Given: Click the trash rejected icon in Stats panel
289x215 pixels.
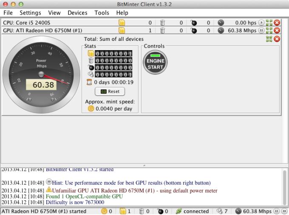Looking at the screenshot, I should click(91, 60).
